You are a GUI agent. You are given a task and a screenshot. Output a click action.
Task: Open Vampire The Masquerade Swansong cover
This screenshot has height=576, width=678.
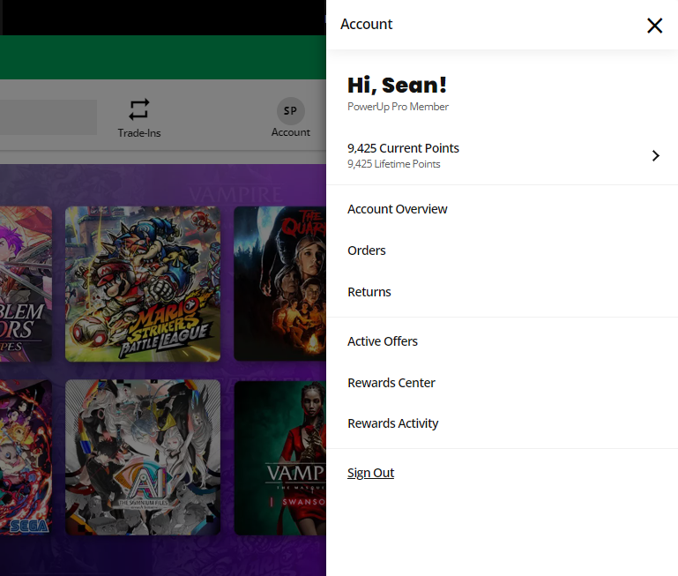click(280, 458)
